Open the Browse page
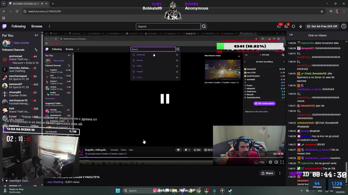 [37, 26]
